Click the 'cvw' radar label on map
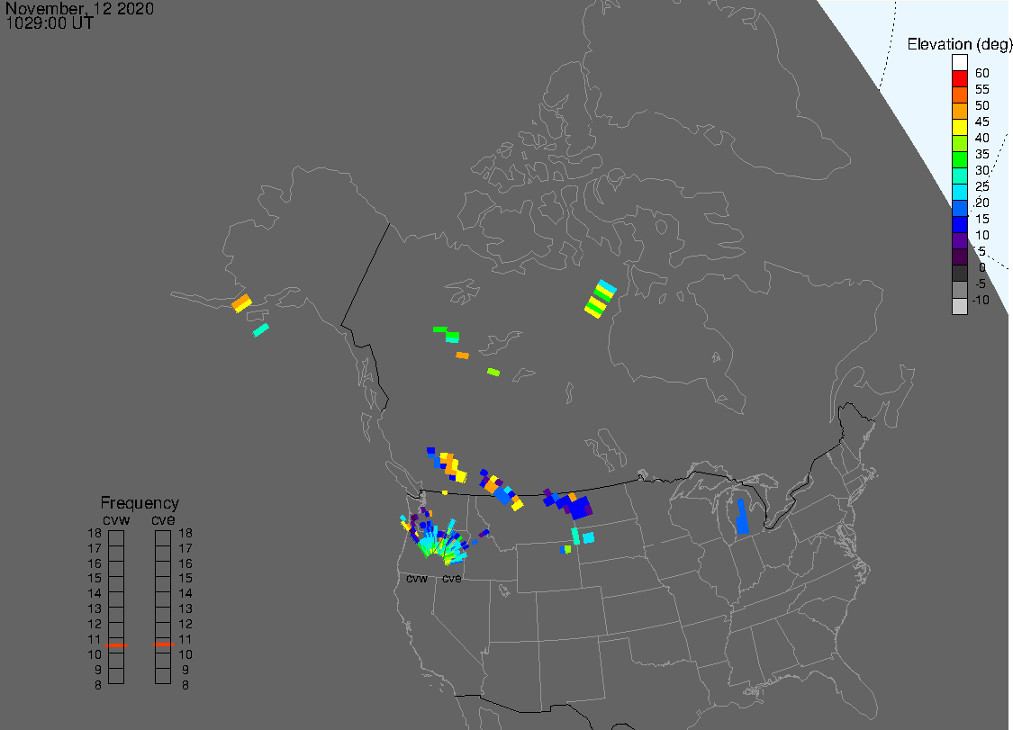1013x730 pixels. (417, 578)
